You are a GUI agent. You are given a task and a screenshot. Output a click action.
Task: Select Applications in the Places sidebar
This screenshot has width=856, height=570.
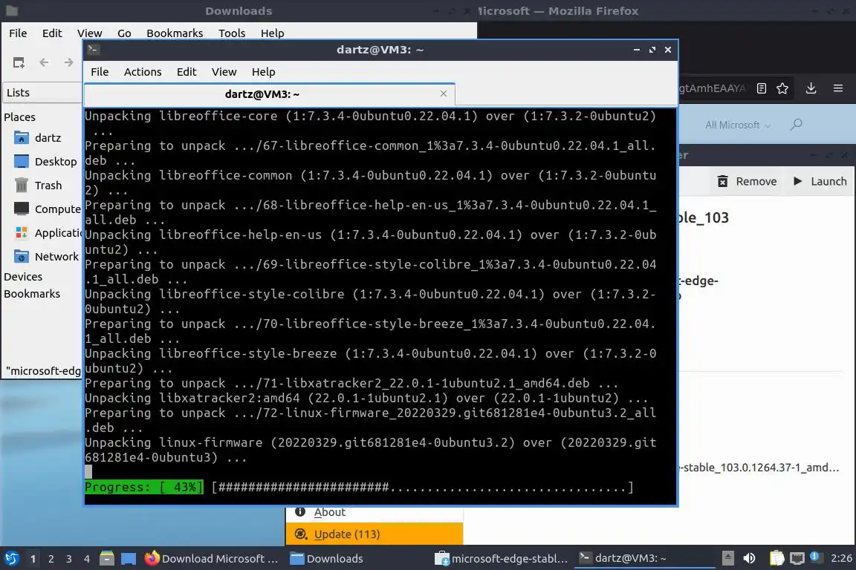[x=47, y=233]
